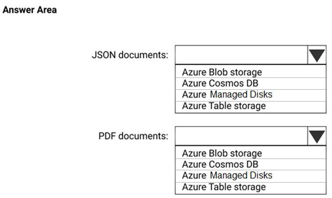Click the JSON documents label

[130, 55]
